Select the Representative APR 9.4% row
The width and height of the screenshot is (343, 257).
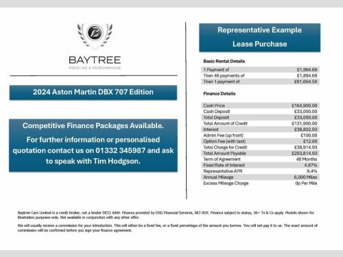click(260, 171)
